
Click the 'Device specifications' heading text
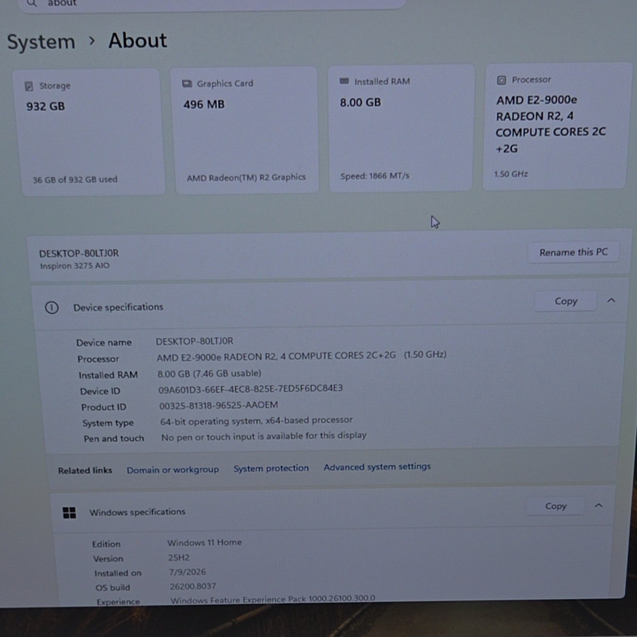[118, 307]
